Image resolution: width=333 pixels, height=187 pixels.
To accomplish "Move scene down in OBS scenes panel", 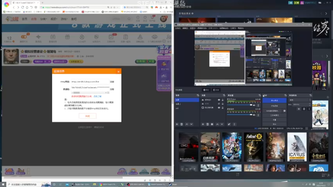I will [191, 124].
